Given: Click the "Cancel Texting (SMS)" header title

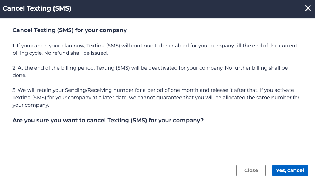Looking at the screenshot, I should point(37,8).
